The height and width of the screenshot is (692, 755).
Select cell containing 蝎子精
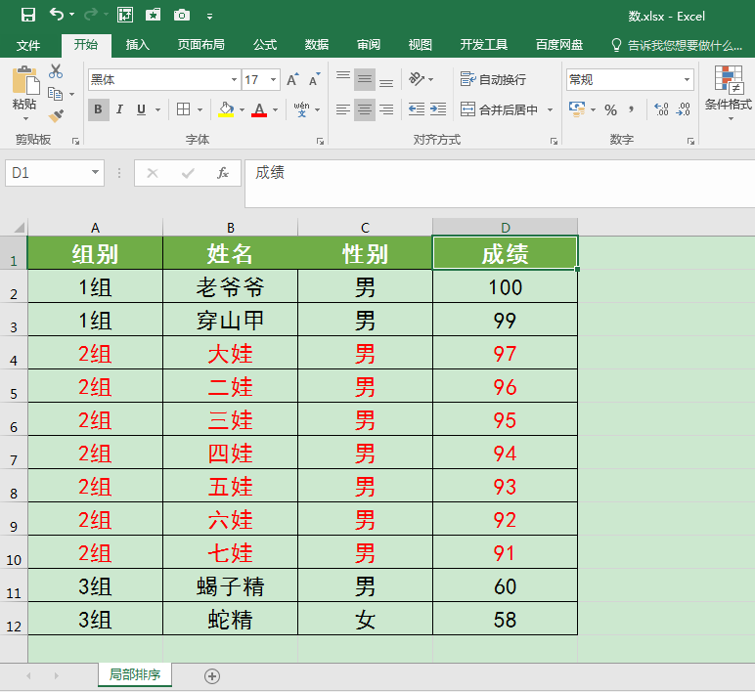click(230, 585)
